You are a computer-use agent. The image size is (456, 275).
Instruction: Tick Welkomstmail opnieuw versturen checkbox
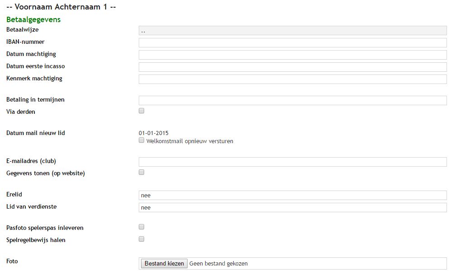(x=141, y=140)
